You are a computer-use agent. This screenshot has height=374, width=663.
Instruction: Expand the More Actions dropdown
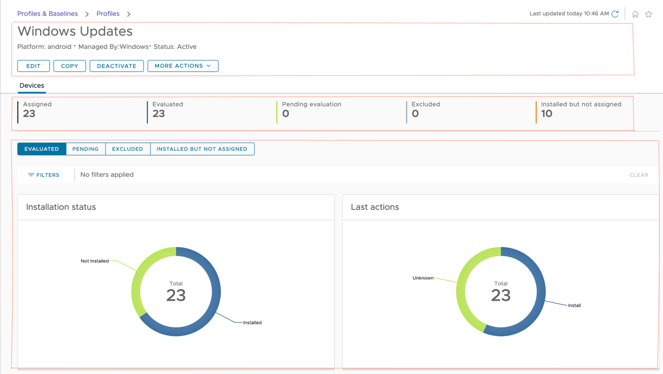click(x=183, y=66)
